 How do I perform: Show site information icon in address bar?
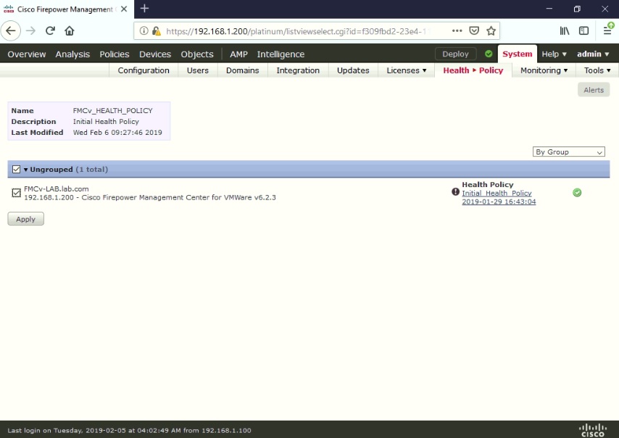tap(144, 30)
